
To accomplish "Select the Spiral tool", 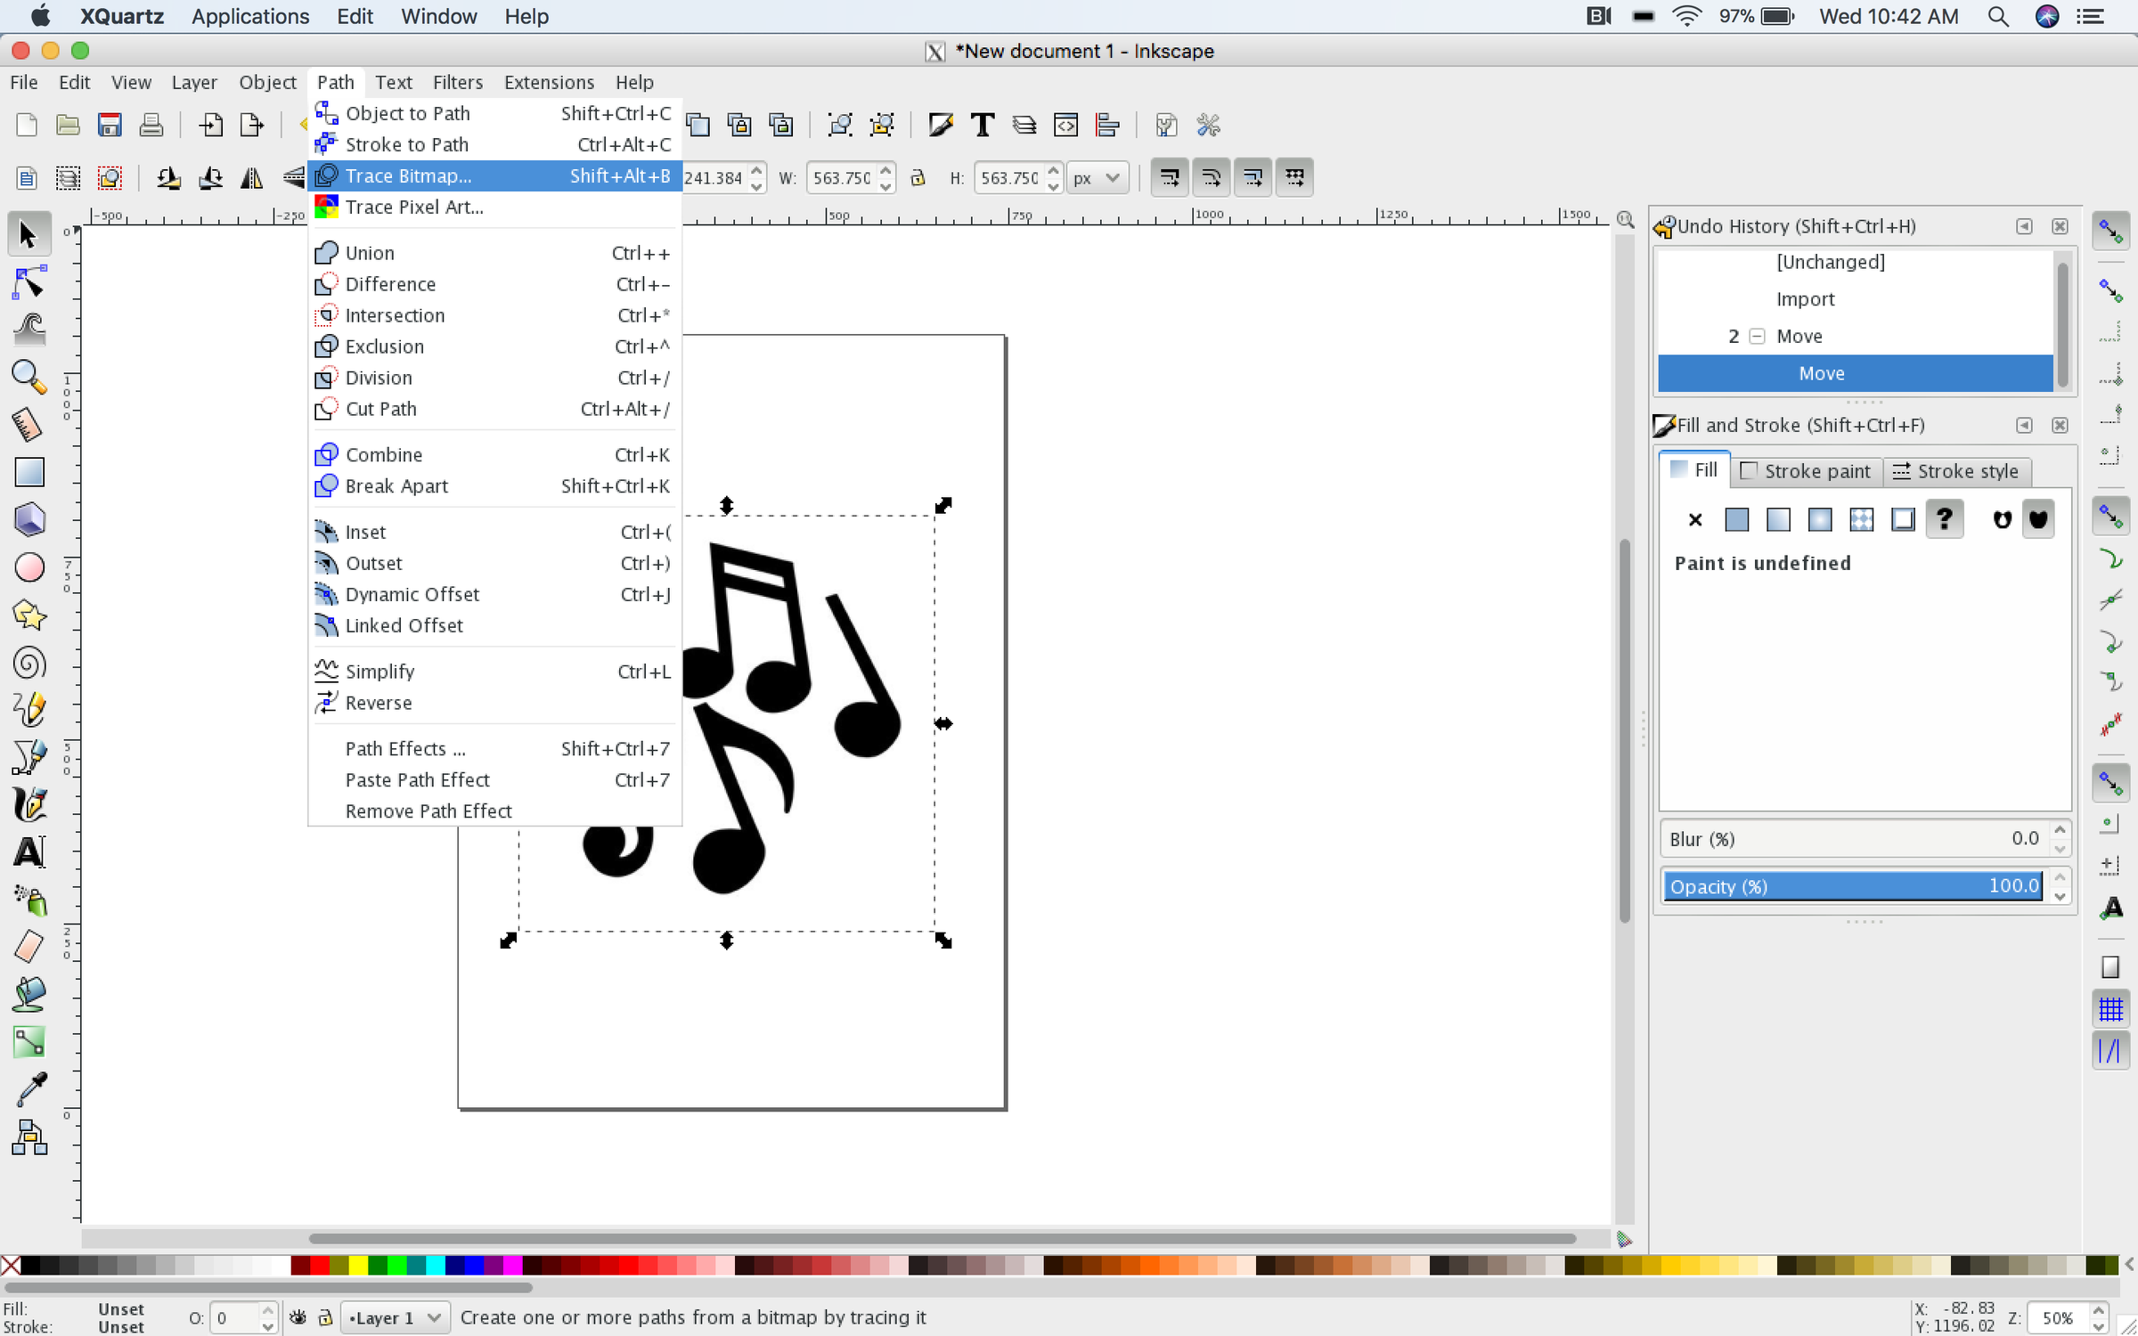I will point(29,664).
